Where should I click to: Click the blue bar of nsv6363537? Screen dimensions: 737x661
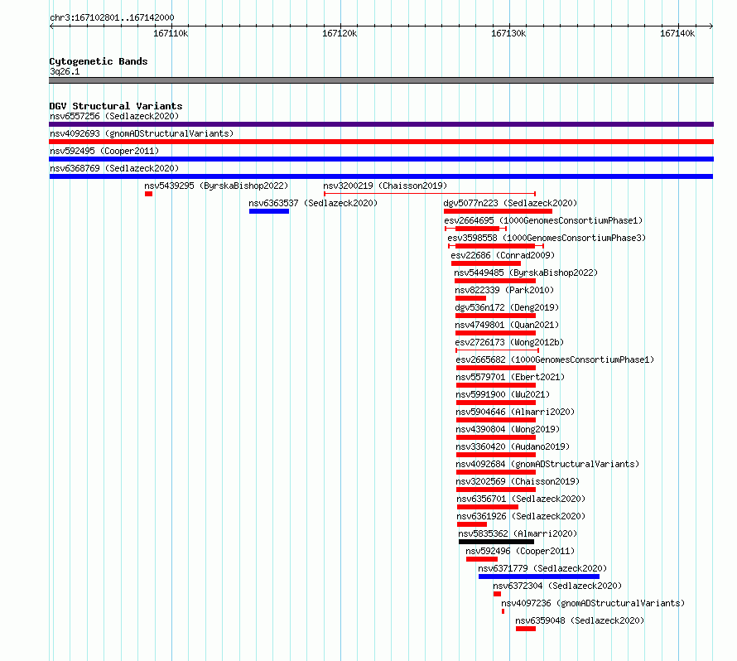[x=269, y=211]
